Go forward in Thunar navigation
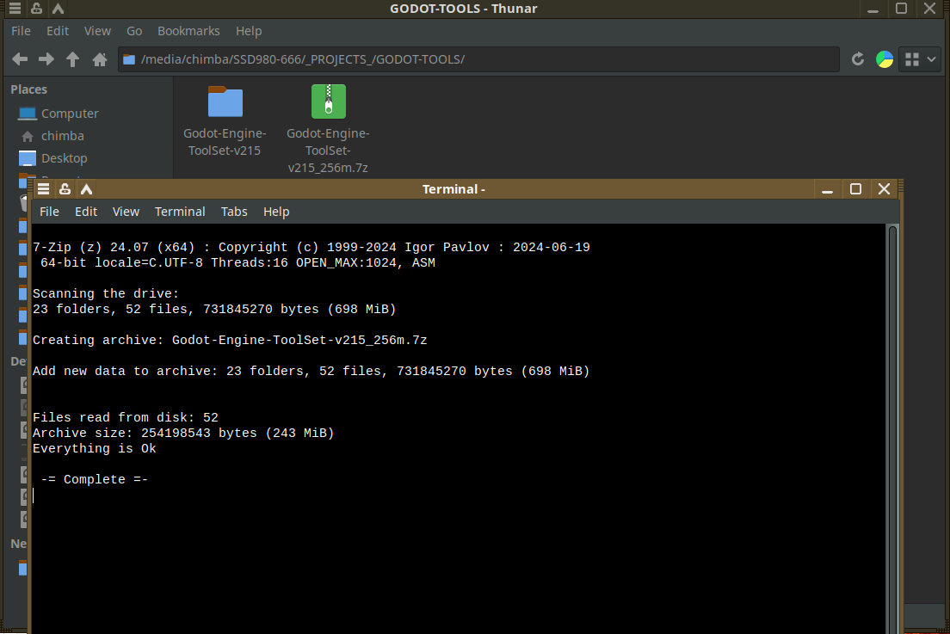Image resolution: width=950 pixels, height=634 pixels. click(46, 59)
